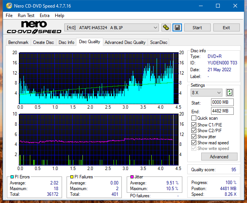This screenshot has height=203, width=247.
Task: Switch to the ScanDisc tab
Action: click(x=158, y=42)
